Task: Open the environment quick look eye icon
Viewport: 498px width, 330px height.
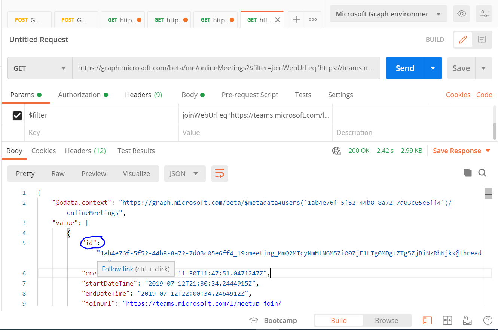Action: coord(461,13)
